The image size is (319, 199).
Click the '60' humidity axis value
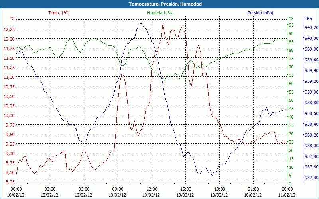291,84
